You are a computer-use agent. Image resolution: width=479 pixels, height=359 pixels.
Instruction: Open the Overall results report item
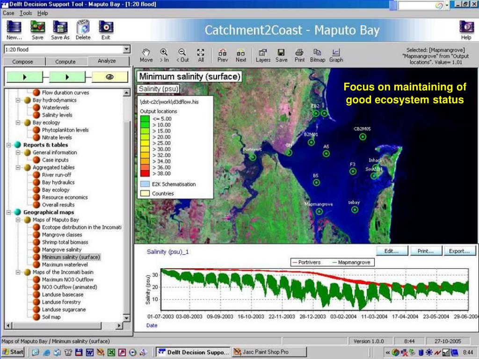(x=58, y=205)
